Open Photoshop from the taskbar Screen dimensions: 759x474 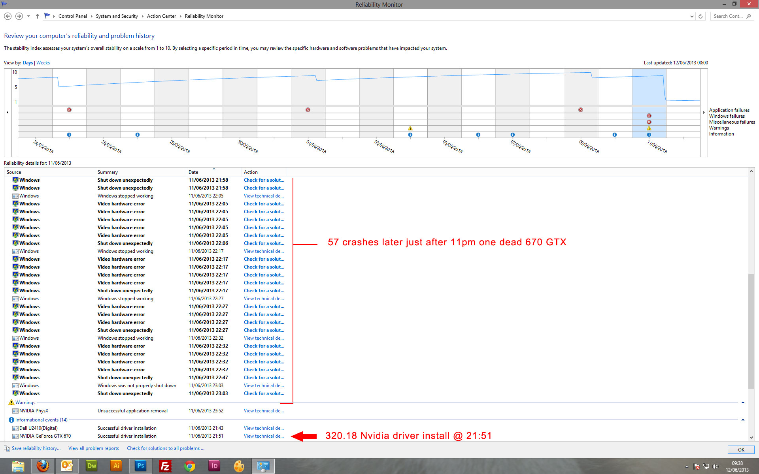(x=140, y=466)
